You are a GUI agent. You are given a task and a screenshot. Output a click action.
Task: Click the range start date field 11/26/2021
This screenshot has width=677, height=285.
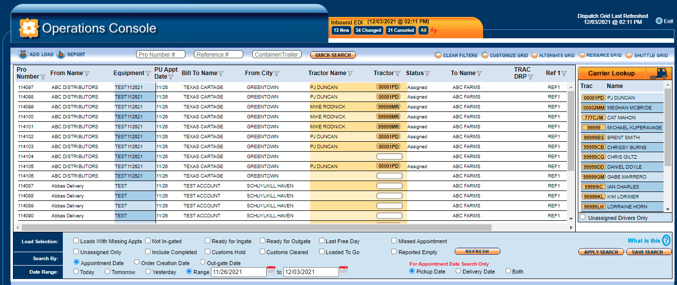coord(239,272)
